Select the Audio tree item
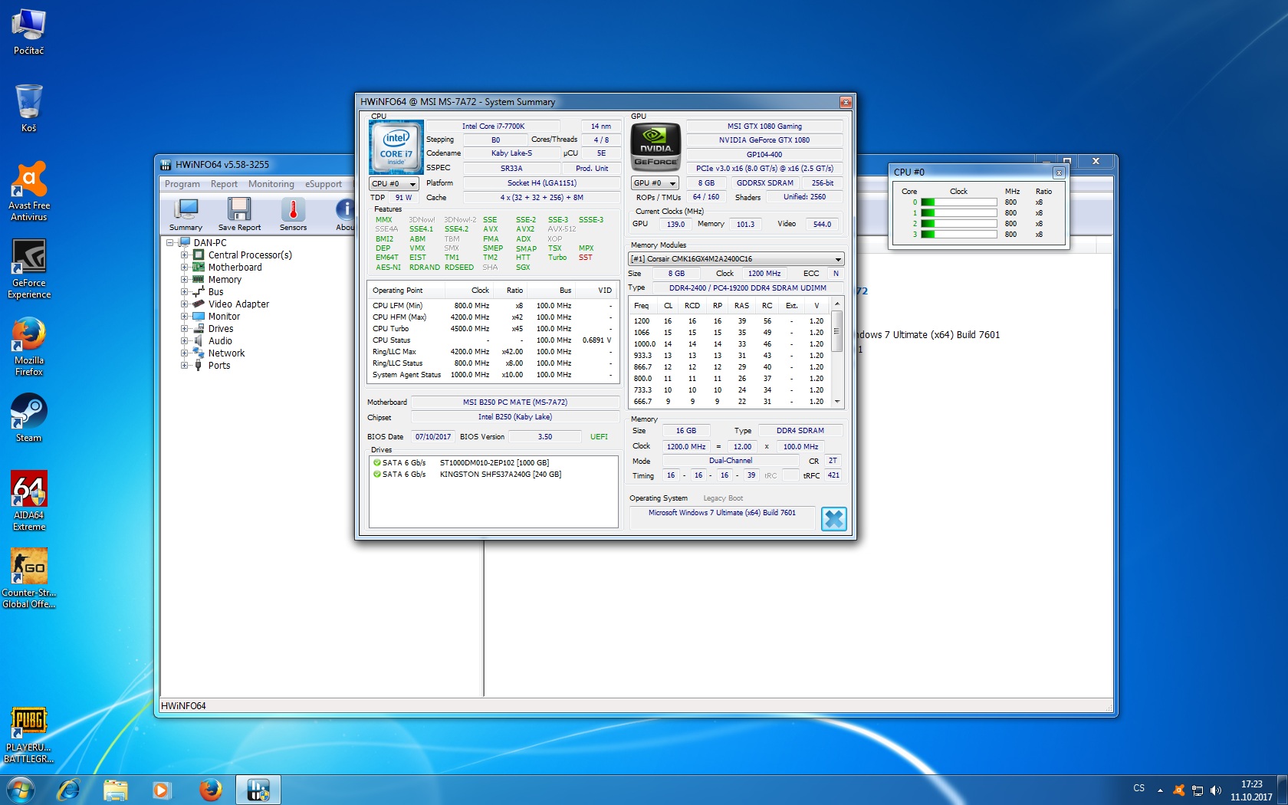 pyautogui.click(x=220, y=341)
